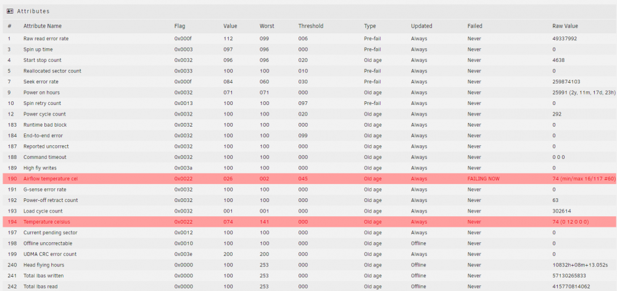Click raw value 302614
The width and height of the screenshot is (617, 291).
pos(561,211)
